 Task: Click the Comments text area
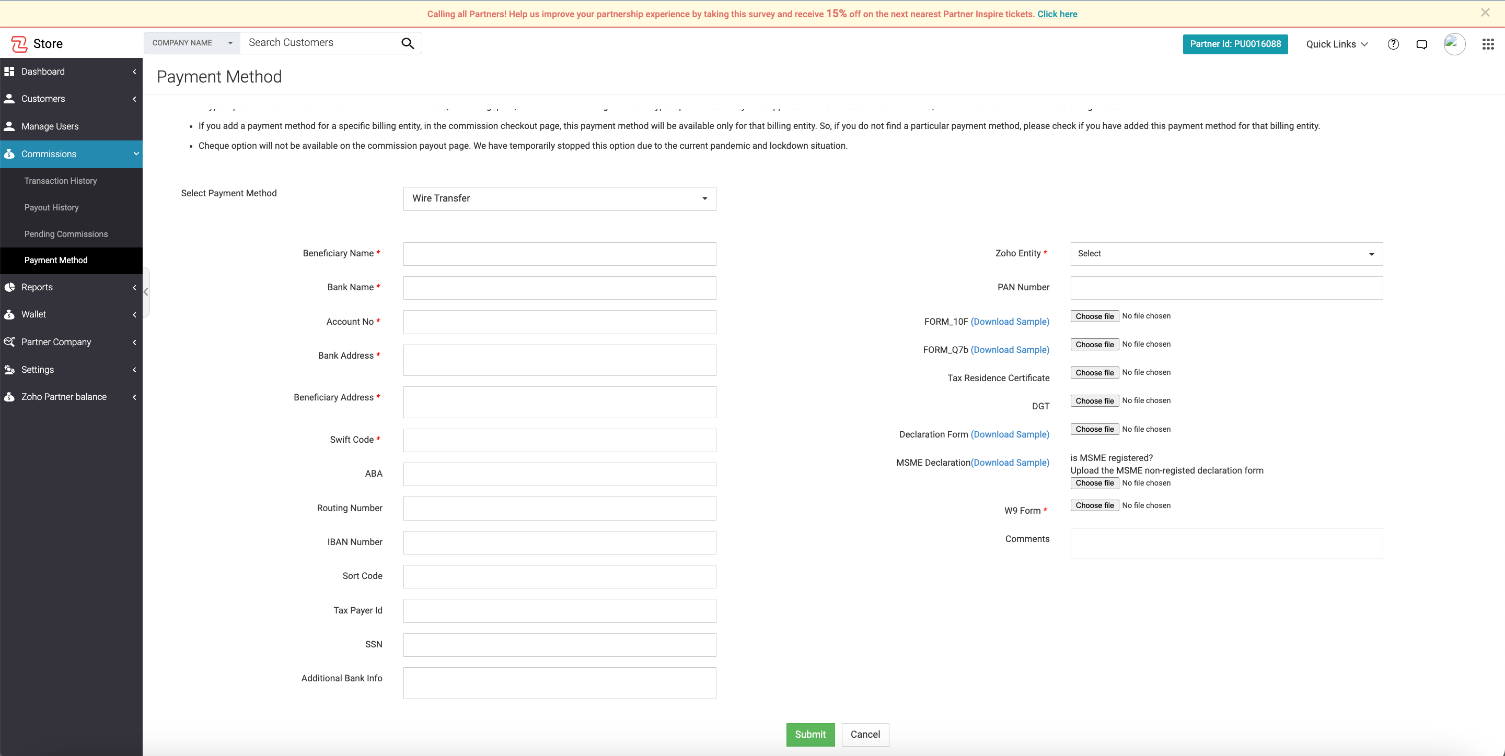(x=1226, y=544)
